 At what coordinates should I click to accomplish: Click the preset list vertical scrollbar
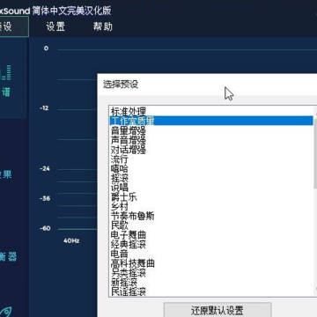click(315, 201)
